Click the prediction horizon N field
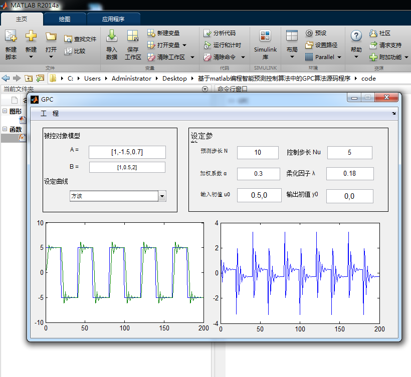411x377 pixels. point(258,152)
